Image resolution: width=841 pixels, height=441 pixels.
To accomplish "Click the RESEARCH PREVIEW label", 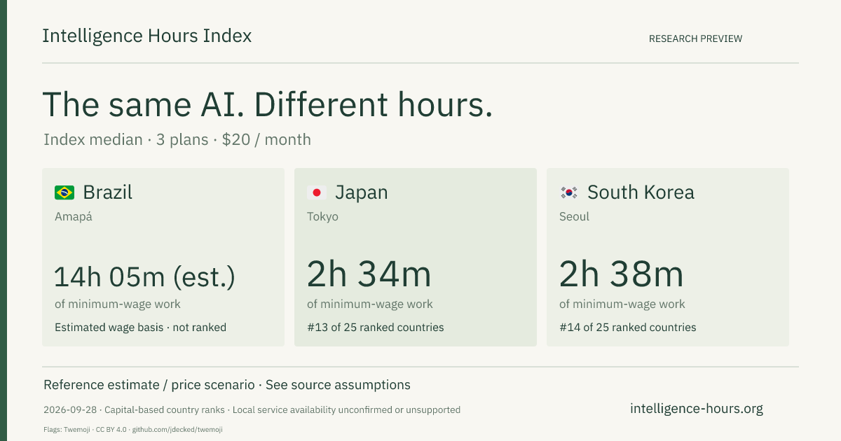I will click(695, 38).
